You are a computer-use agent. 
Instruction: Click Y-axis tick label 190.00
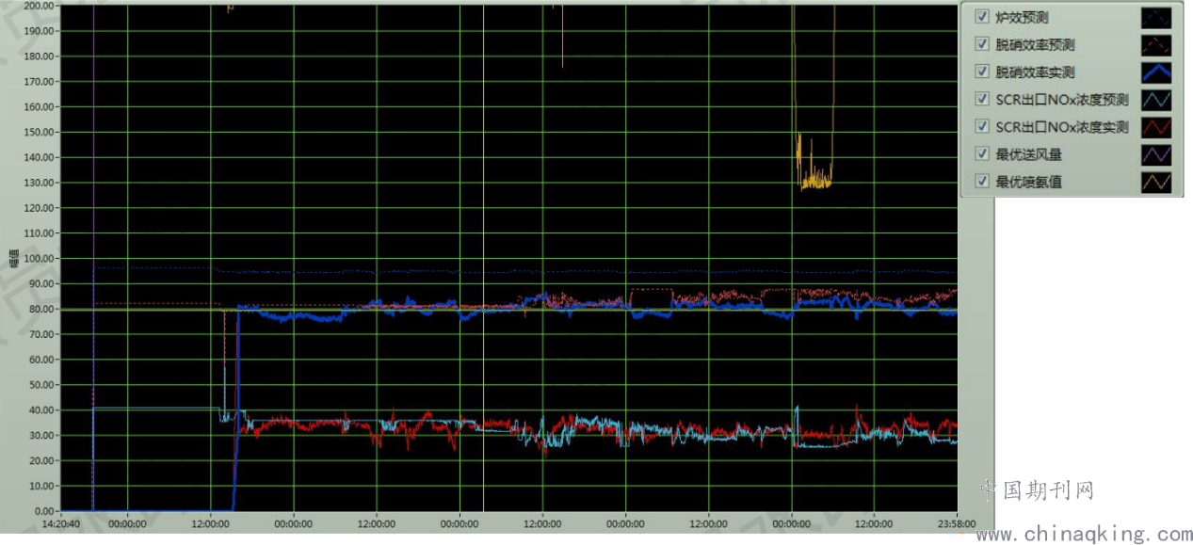coord(39,30)
